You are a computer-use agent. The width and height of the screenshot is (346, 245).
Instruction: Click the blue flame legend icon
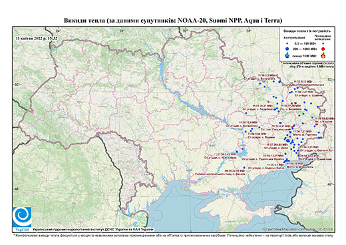(287, 55)
